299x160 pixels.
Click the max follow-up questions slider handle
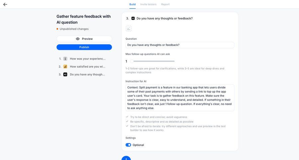pyautogui.click(x=132, y=61)
